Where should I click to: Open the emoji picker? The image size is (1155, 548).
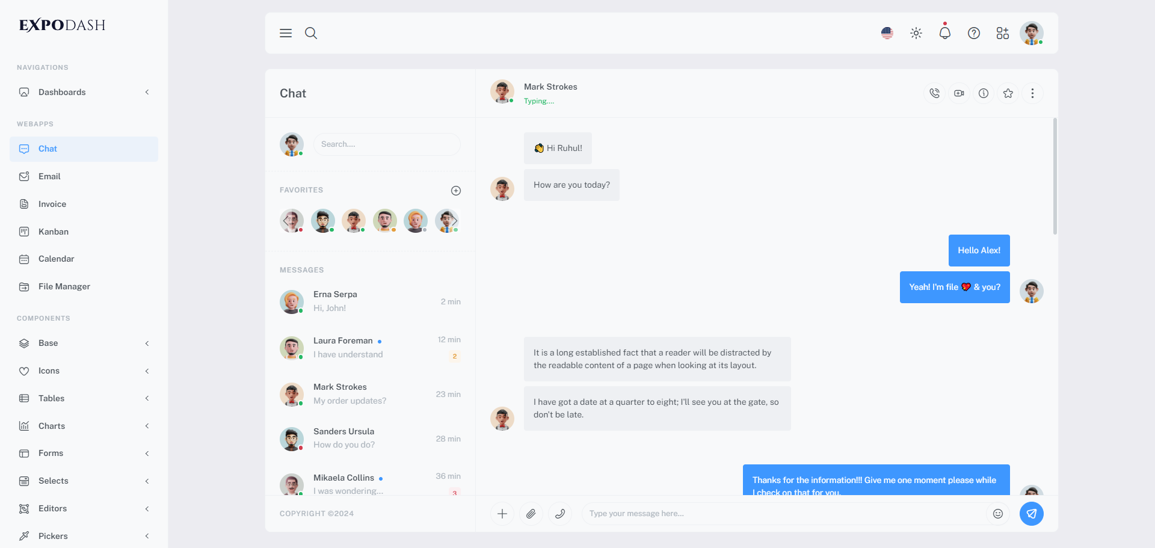tap(998, 514)
